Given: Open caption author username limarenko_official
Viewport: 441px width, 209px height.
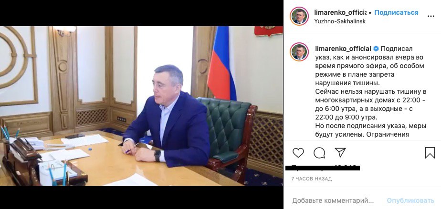Looking at the screenshot, I should [343, 49].
